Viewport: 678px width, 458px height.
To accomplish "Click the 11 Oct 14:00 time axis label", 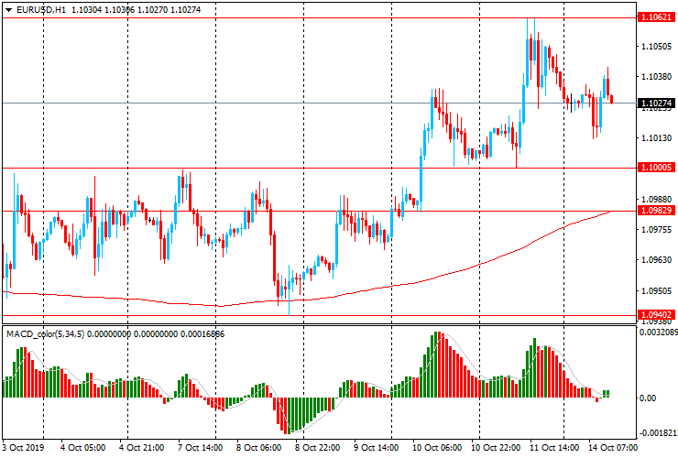I will (554, 448).
